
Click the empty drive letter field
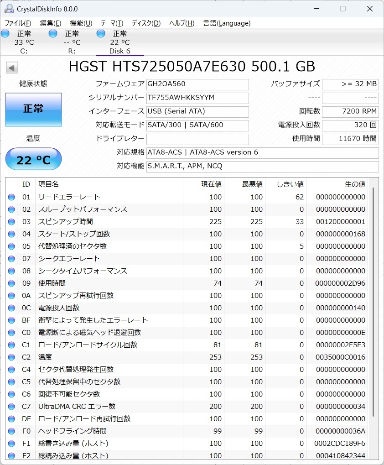[197, 139]
